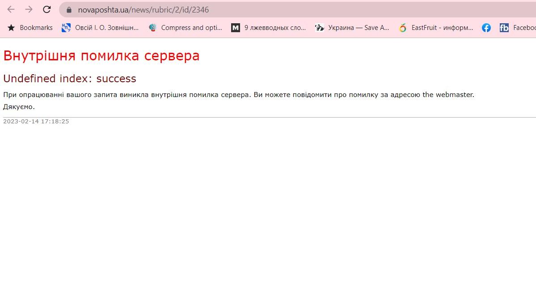Open the fb Facebook bookmark
Image resolution: width=536 pixels, height=295 pixels.
click(518, 28)
